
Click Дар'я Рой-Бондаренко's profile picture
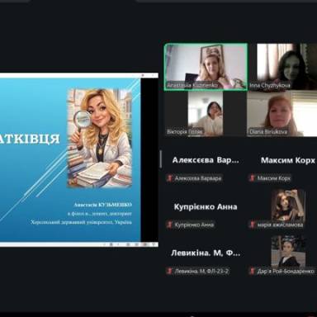pos(288,252)
